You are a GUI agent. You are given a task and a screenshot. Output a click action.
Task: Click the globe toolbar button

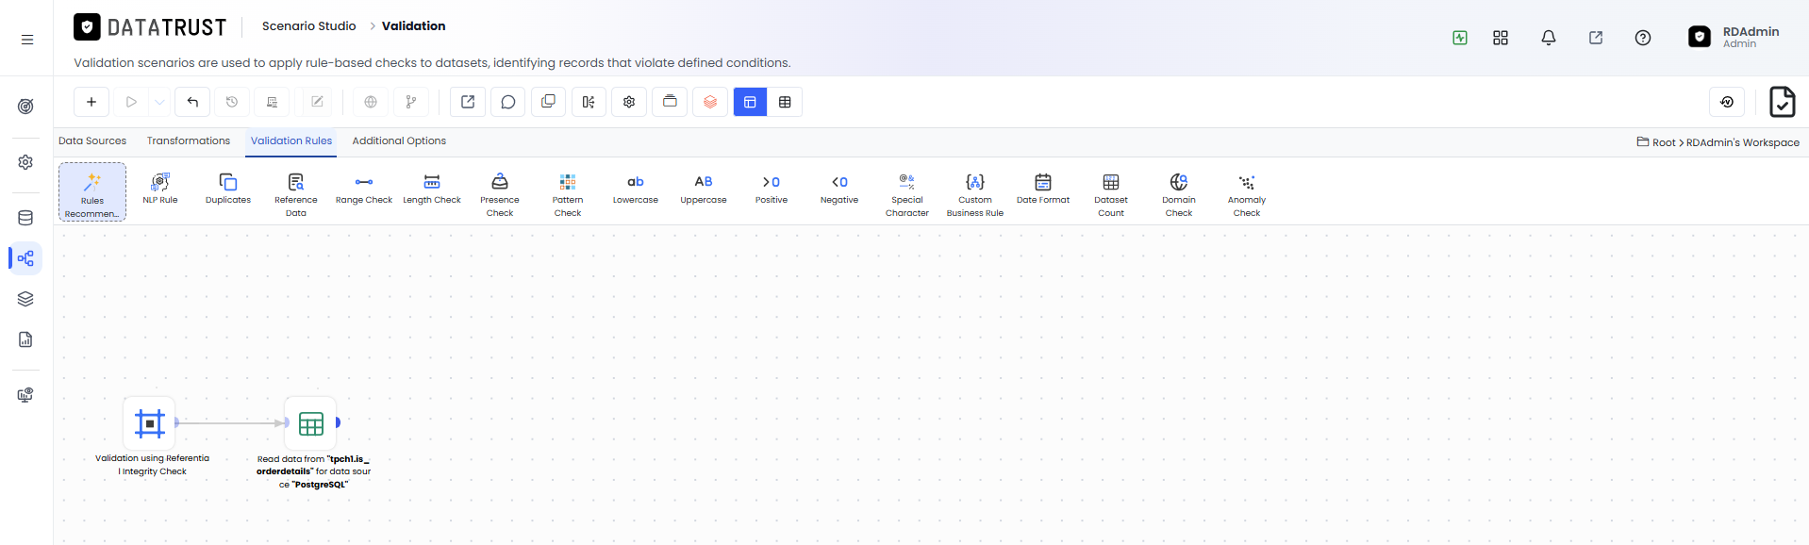[371, 102]
